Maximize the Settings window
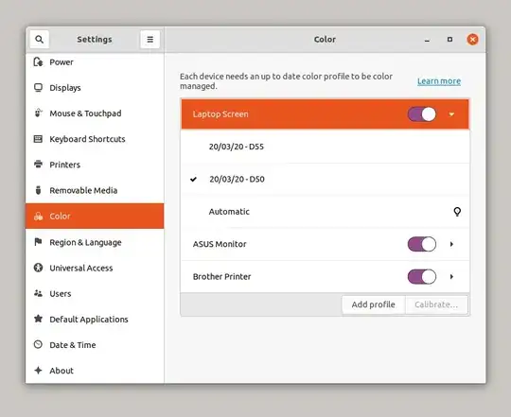Viewport: 511px width, 417px height. coord(449,40)
